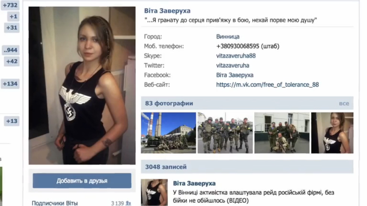Image resolution: width=367 pixels, height=206 pixels.
Task: Open the 83 фотографии section header
Action: pos(247,103)
